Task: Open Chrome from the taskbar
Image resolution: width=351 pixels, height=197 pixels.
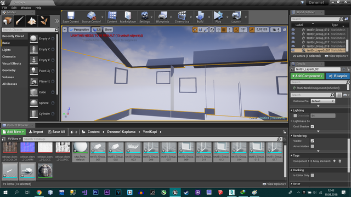Action: pos(39,192)
